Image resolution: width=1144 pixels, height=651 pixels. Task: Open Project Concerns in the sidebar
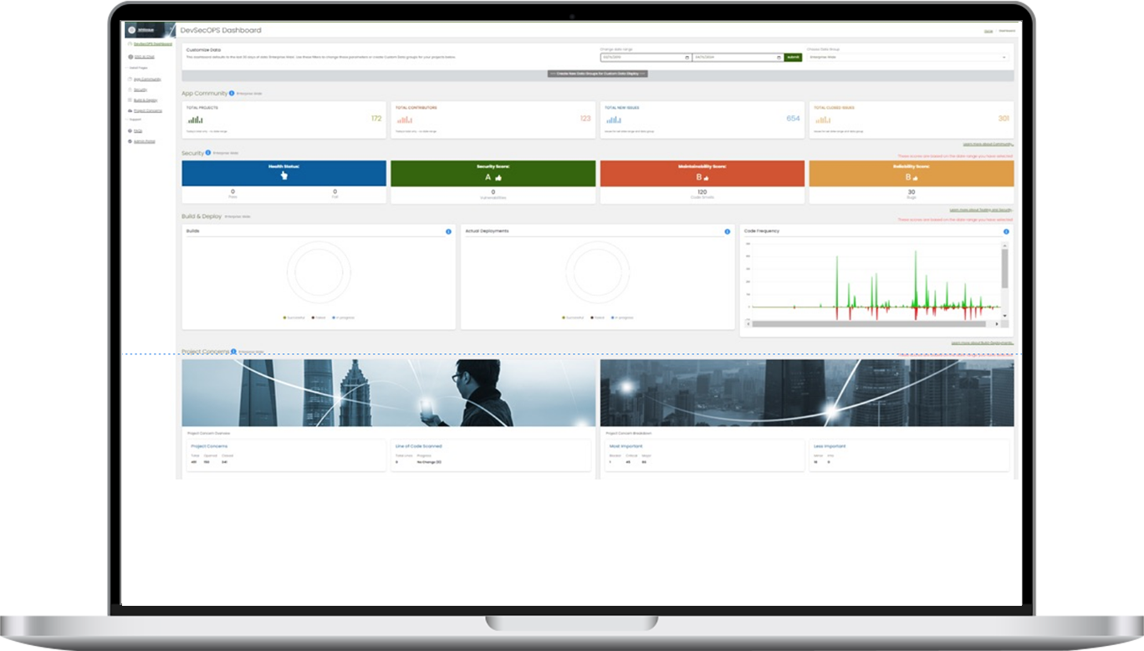click(x=148, y=110)
